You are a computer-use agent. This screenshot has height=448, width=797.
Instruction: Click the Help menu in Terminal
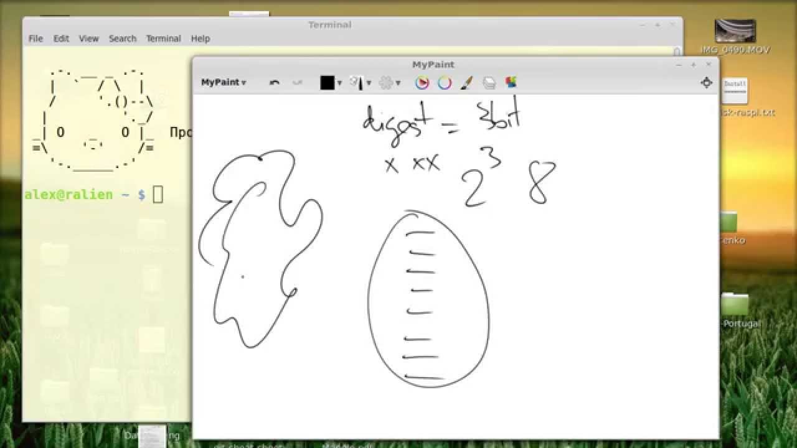click(200, 39)
